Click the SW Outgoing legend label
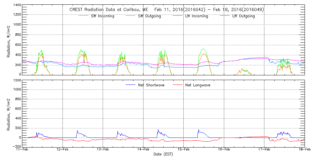The height and width of the screenshot is (157, 314). coord(149,16)
